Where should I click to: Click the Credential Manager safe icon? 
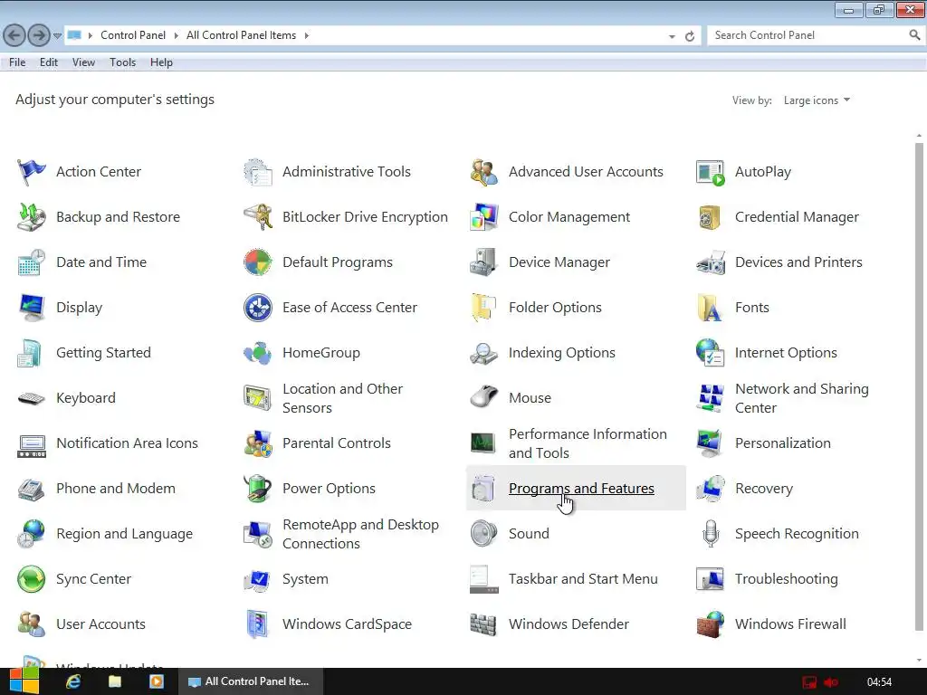click(710, 217)
